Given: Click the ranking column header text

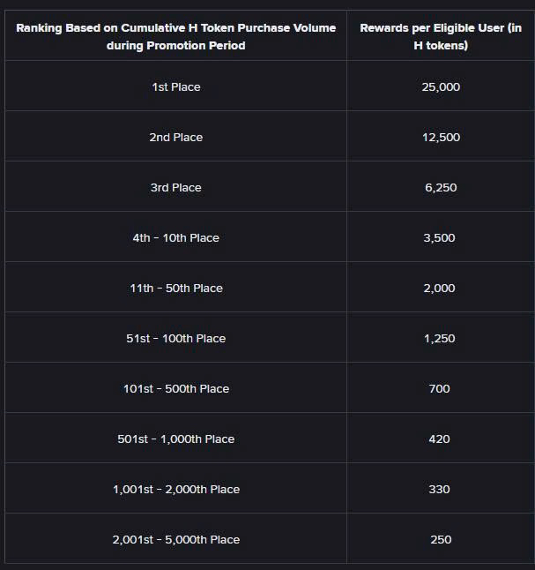Looking at the screenshot, I should click(x=175, y=36).
